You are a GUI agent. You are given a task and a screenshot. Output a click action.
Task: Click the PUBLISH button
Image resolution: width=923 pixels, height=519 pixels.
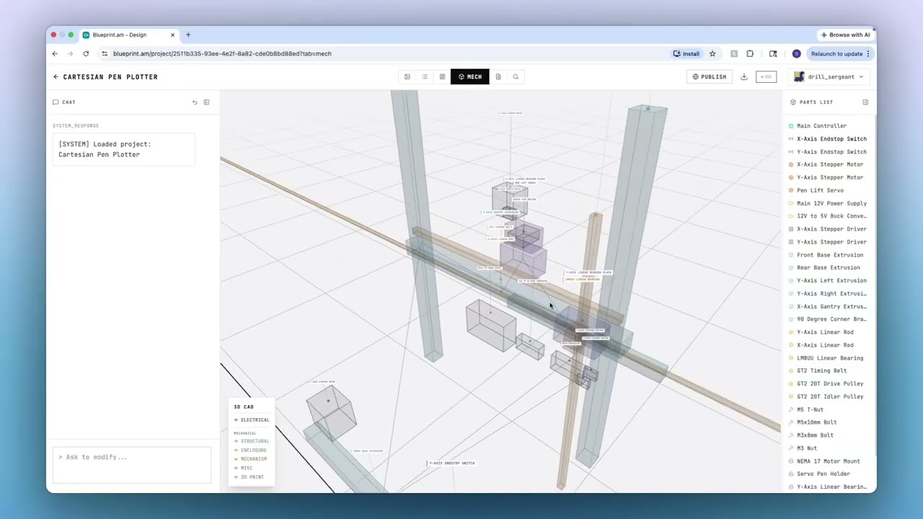point(710,76)
